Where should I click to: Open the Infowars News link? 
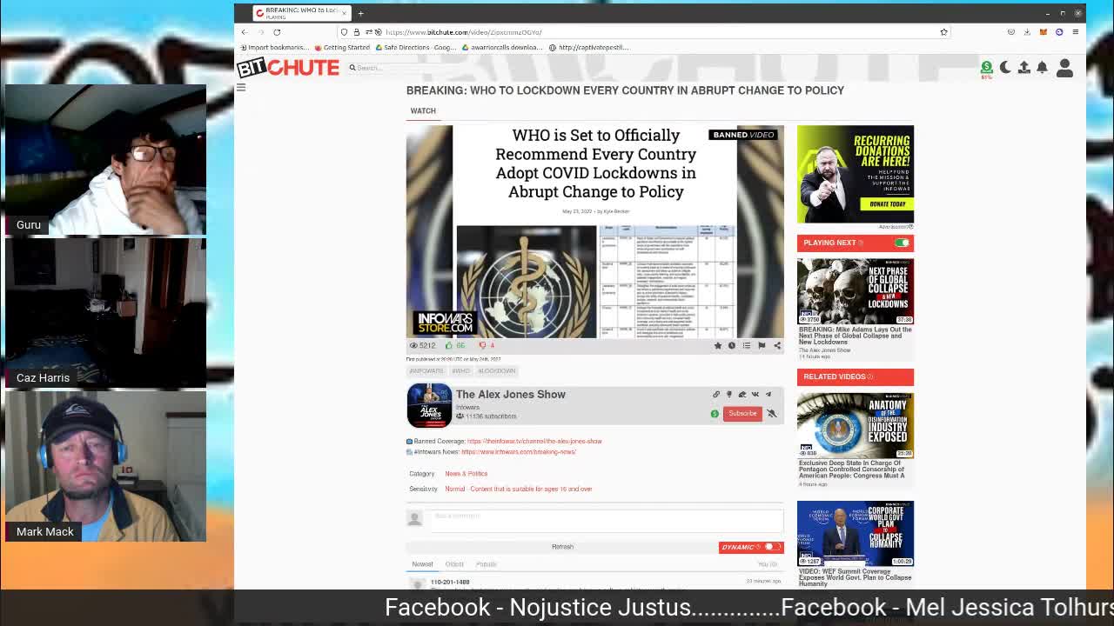point(519,452)
